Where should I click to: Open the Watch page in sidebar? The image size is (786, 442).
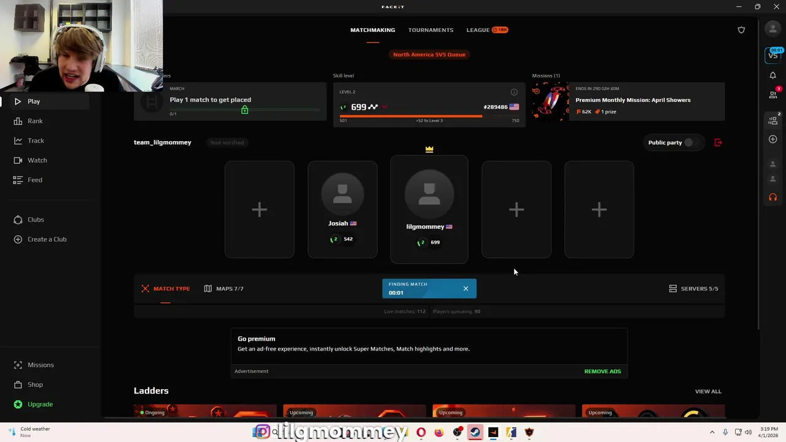(37, 160)
